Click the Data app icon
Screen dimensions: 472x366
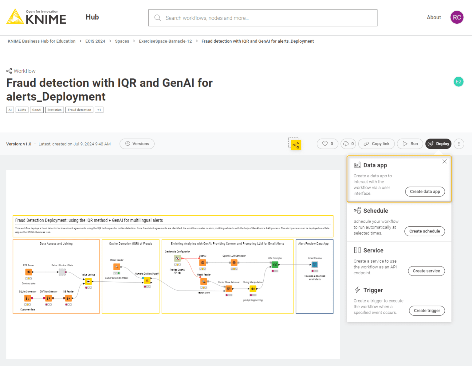click(x=357, y=165)
